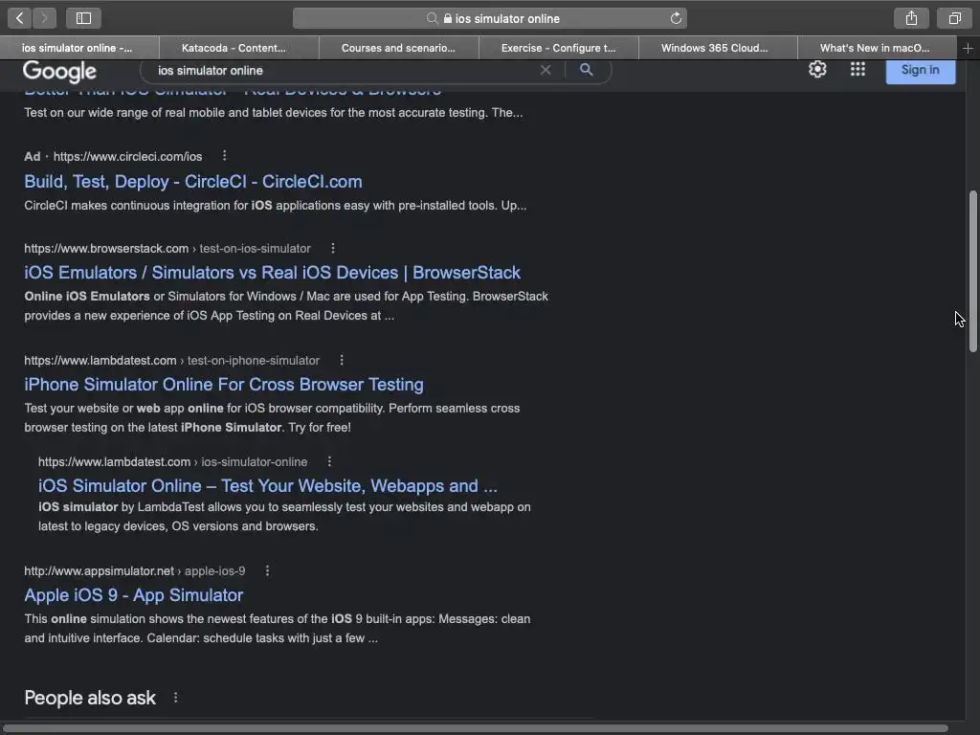Viewport: 980px width, 735px height.
Task: Open Build, Test, Deploy - CircleCI link
Action: (193, 181)
